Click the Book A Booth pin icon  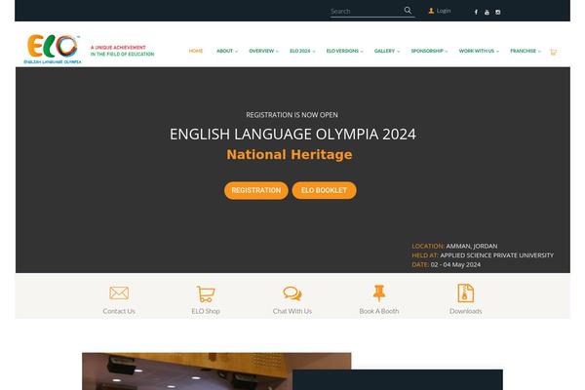tap(379, 292)
